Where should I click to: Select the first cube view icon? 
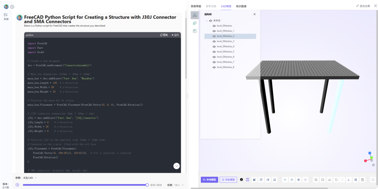[254, 180]
